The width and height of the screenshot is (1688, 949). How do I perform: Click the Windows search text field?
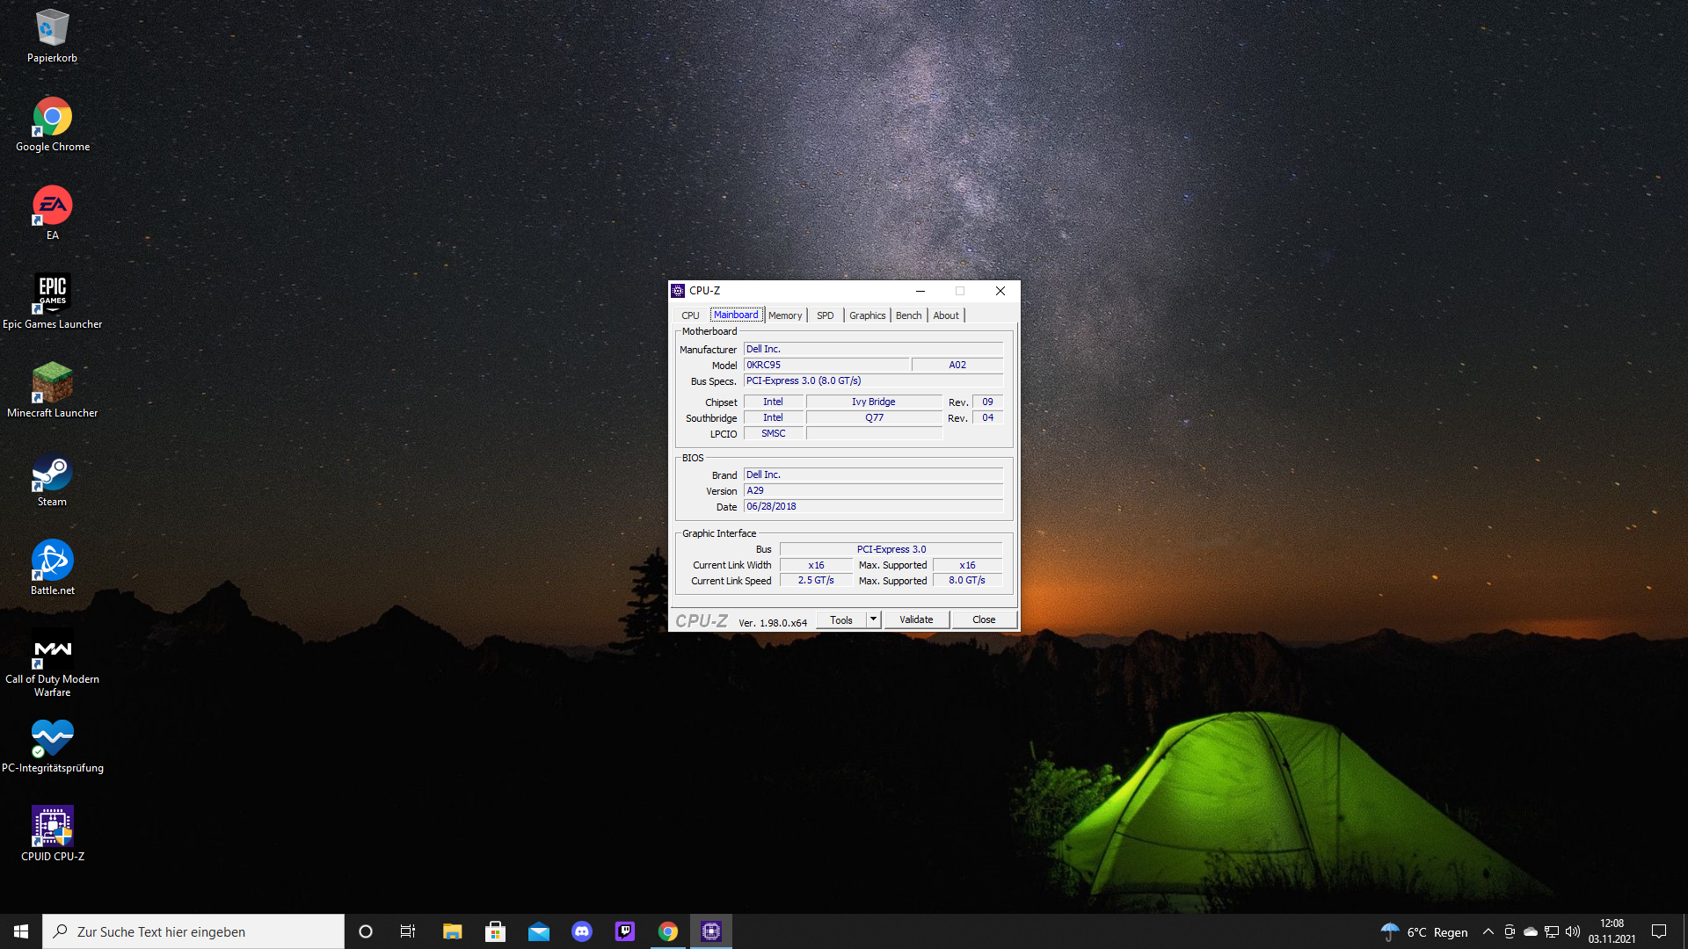pos(193,931)
